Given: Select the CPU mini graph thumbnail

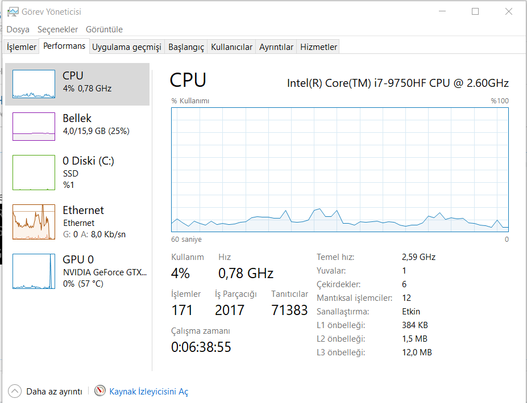Looking at the screenshot, I should [x=34, y=84].
